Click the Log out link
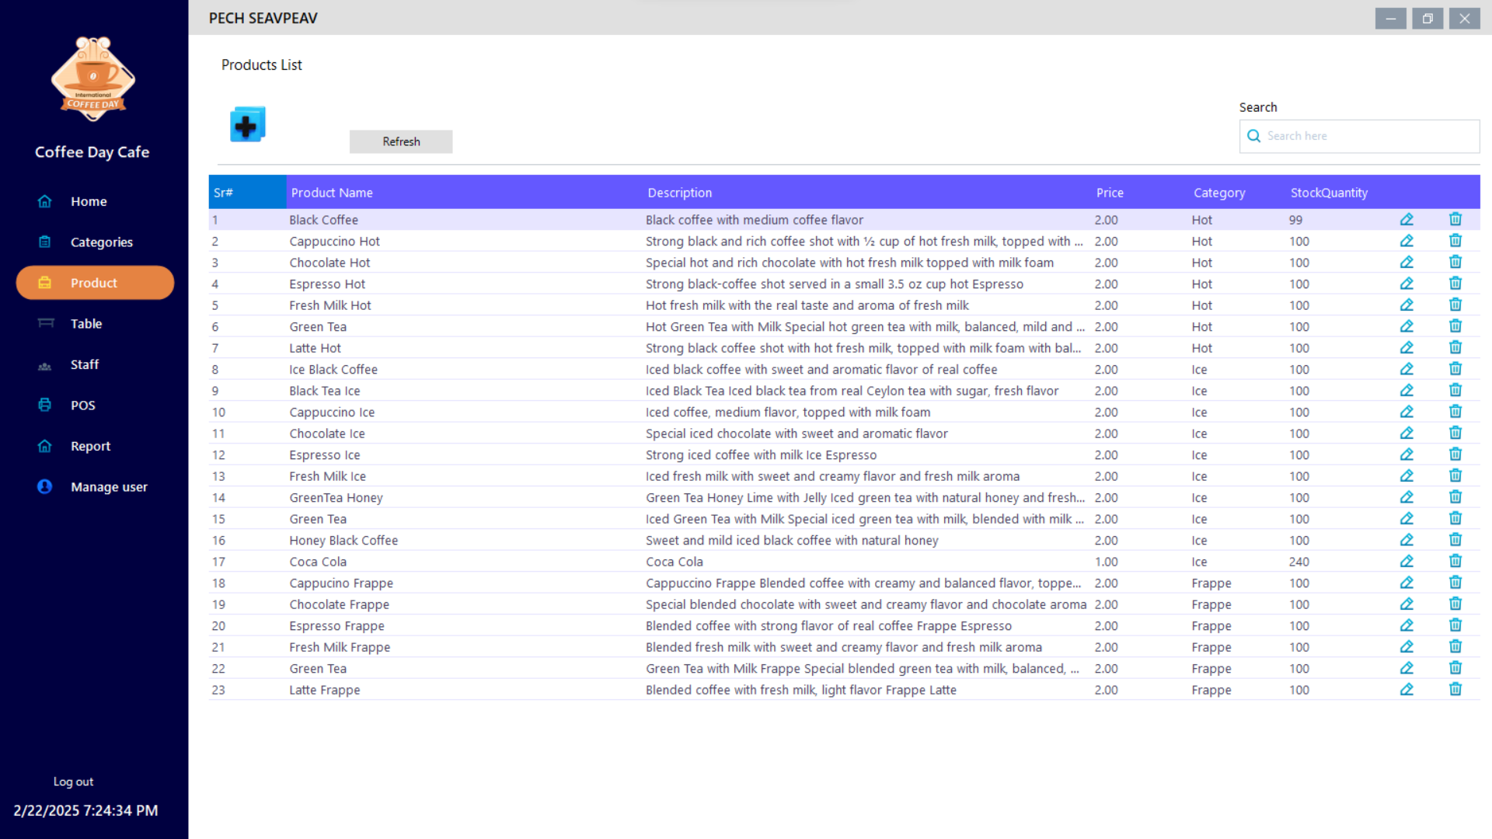The width and height of the screenshot is (1492, 839). click(x=73, y=782)
